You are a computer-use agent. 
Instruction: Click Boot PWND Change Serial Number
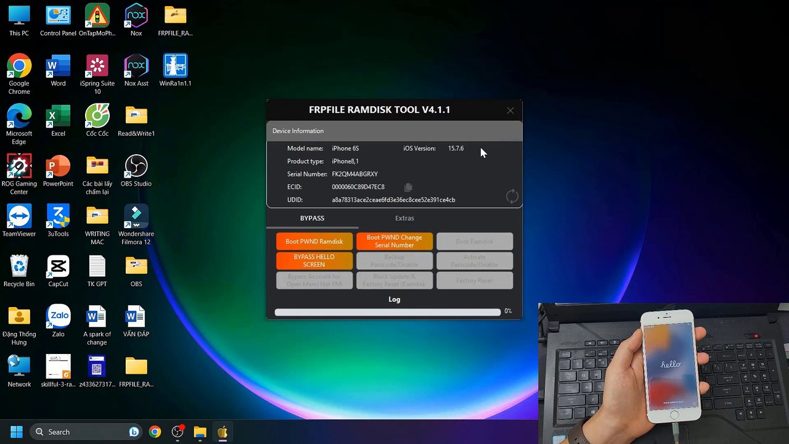394,241
